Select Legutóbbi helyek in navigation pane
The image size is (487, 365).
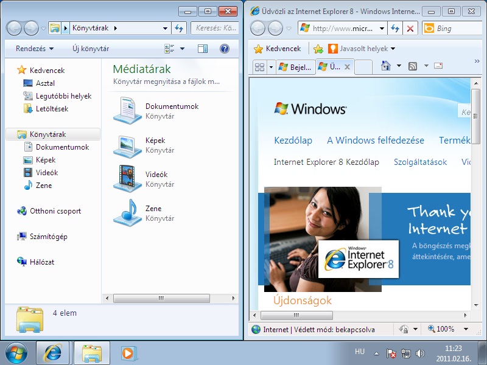click(x=63, y=96)
